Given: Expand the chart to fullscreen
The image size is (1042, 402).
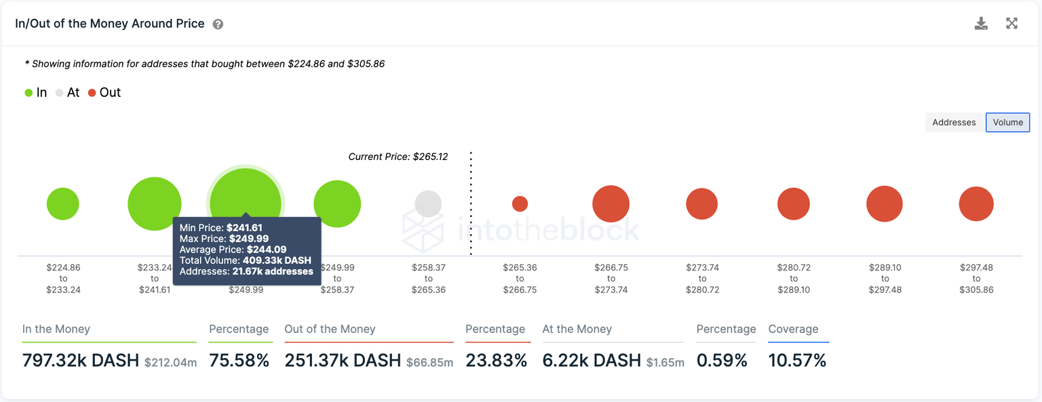Looking at the screenshot, I should click(x=1011, y=22).
